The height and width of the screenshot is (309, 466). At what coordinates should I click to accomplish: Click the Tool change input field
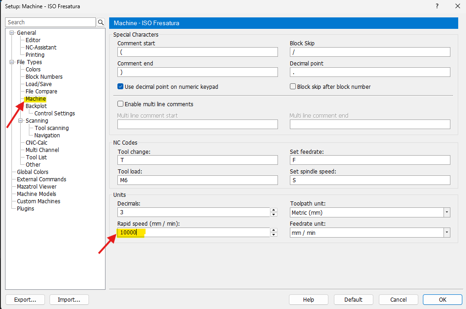pos(197,160)
